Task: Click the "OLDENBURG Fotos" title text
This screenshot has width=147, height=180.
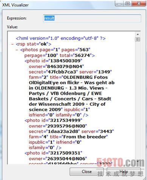Action: (85, 77)
